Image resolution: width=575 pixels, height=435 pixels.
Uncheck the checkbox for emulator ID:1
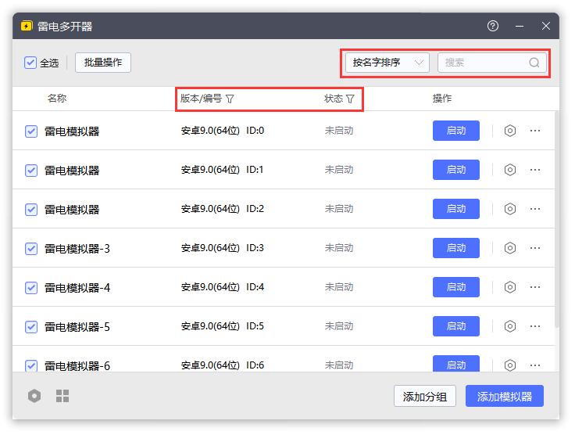click(31, 171)
